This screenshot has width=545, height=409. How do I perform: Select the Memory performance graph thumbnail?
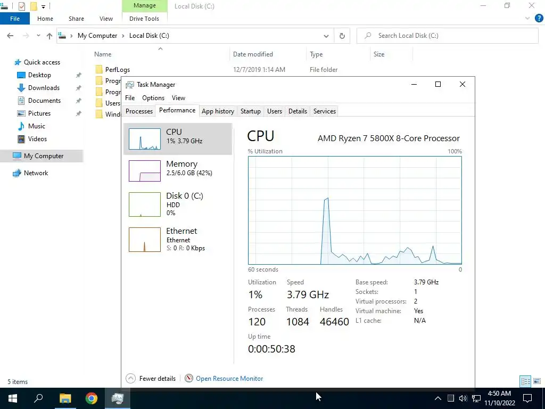[145, 171]
